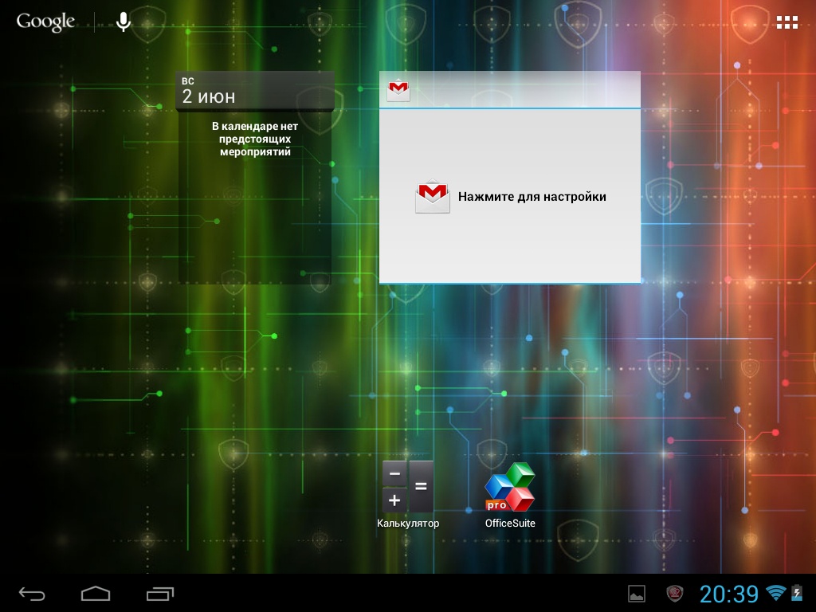The height and width of the screenshot is (612, 816).
Task: Tap the red shield security notification icon
Action: click(675, 594)
